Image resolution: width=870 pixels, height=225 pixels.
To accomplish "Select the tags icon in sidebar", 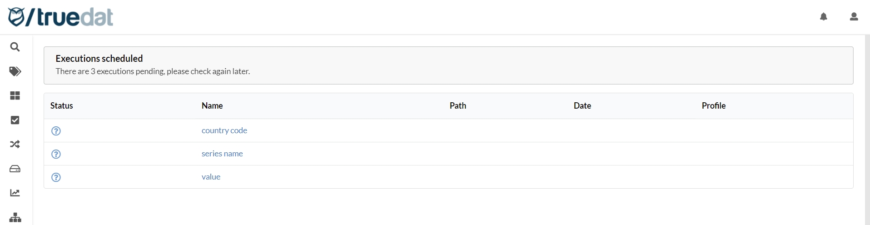I will coord(15,71).
